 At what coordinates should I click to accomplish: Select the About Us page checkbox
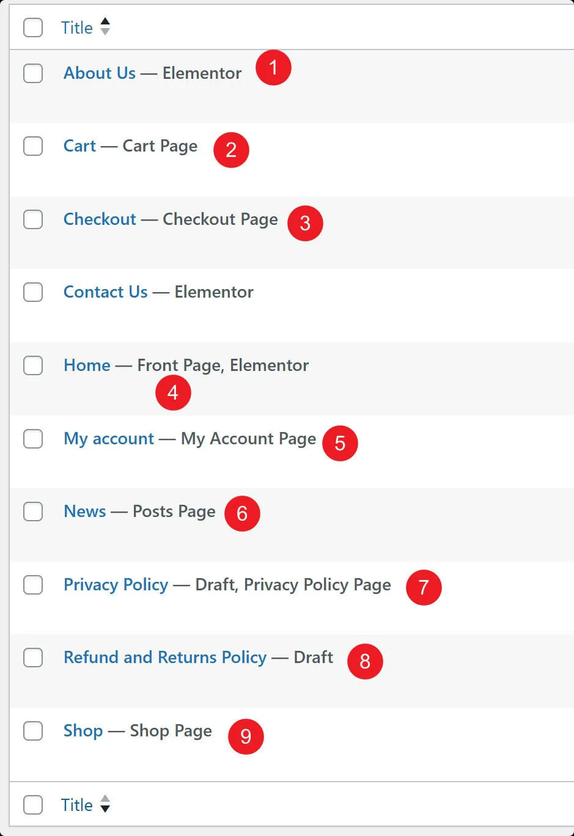click(33, 73)
